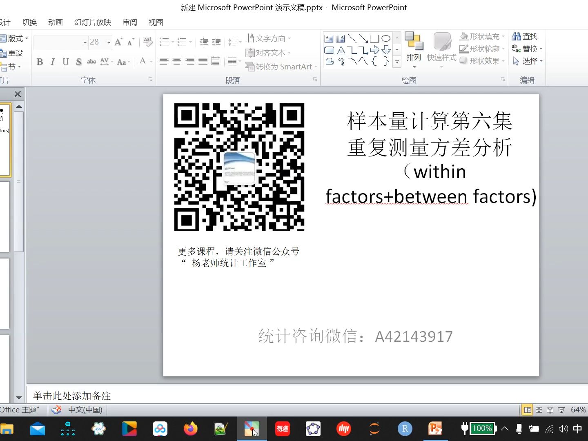588x441 pixels.
Task: Open the 切换 transitions tab
Action: point(29,22)
